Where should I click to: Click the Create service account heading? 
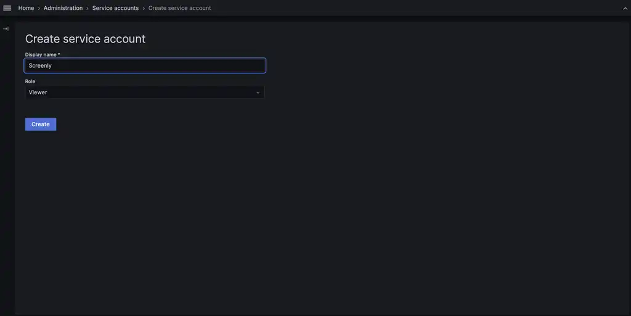pos(85,39)
